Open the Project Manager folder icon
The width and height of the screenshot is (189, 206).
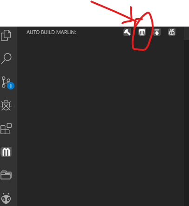click(x=6, y=175)
